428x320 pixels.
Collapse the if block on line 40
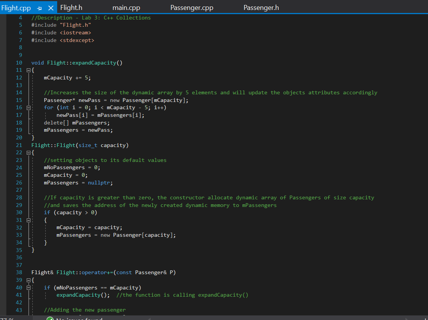[29, 287]
